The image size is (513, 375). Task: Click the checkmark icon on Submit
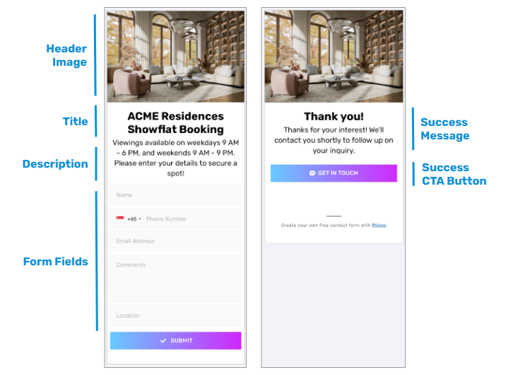click(163, 341)
